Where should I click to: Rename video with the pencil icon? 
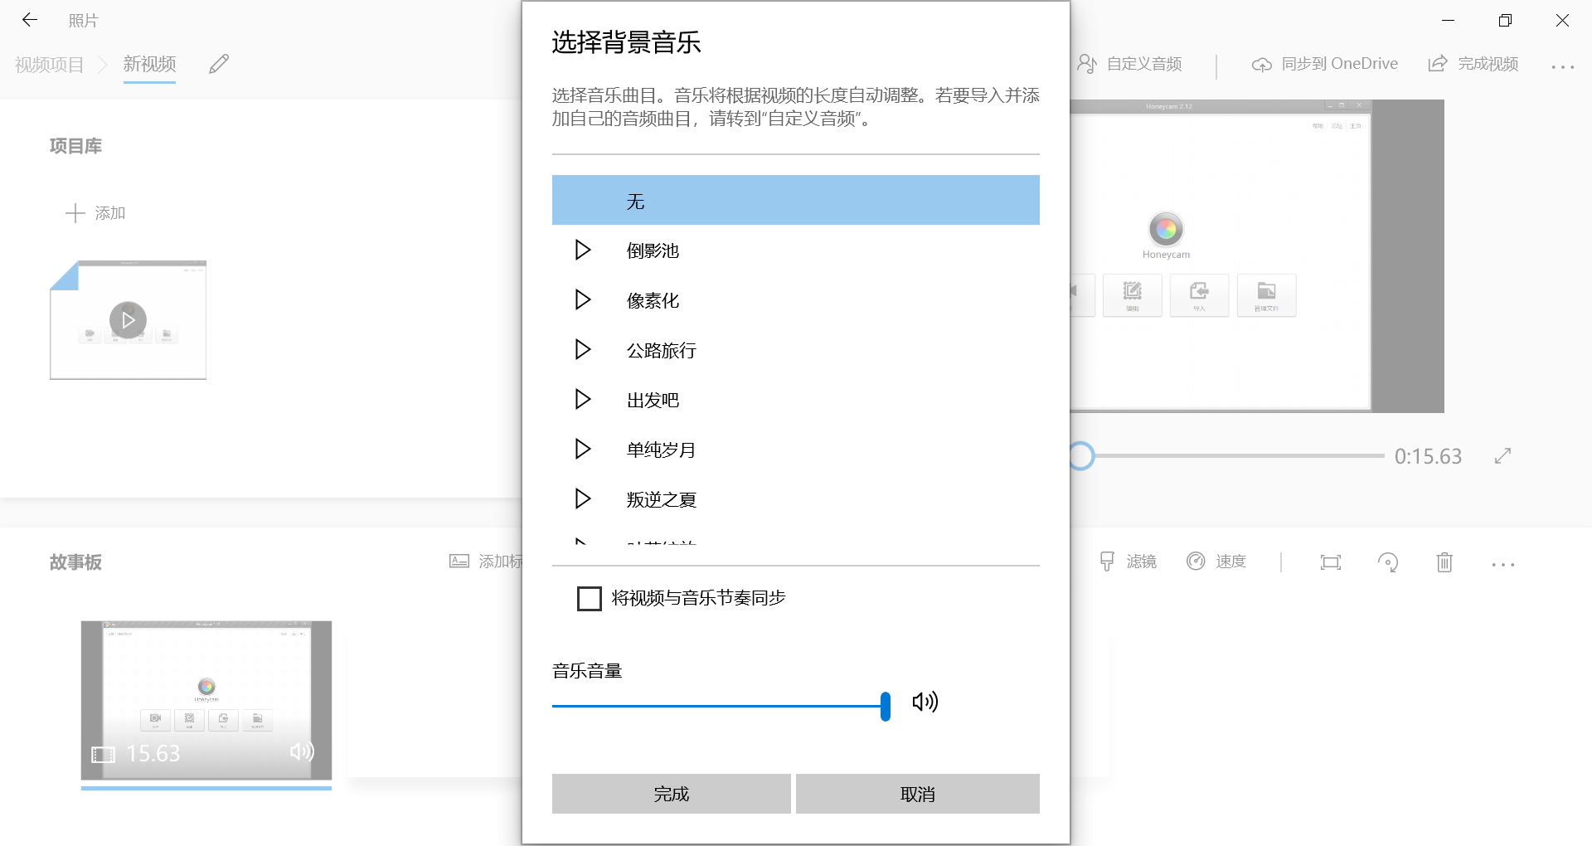[x=219, y=64]
